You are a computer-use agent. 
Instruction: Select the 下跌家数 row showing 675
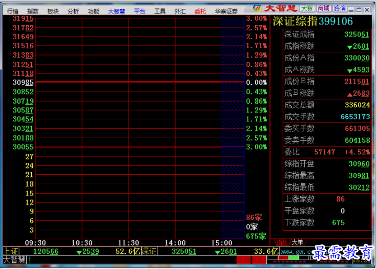(327, 222)
